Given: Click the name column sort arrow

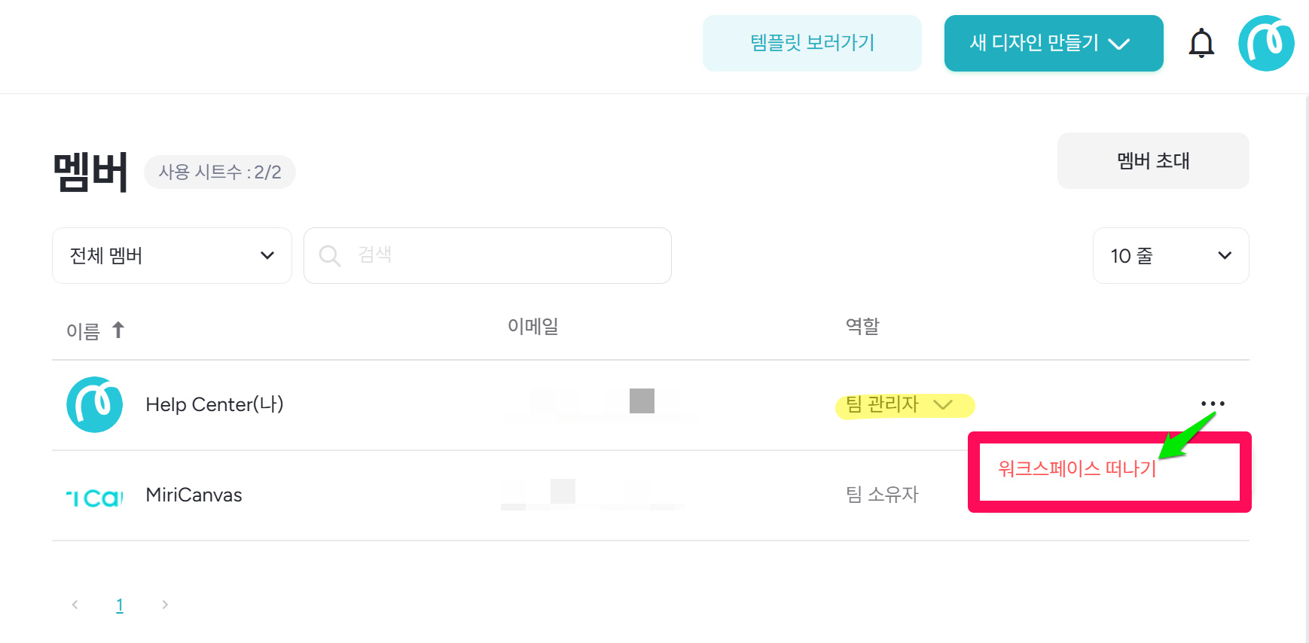Looking at the screenshot, I should [x=118, y=330].
